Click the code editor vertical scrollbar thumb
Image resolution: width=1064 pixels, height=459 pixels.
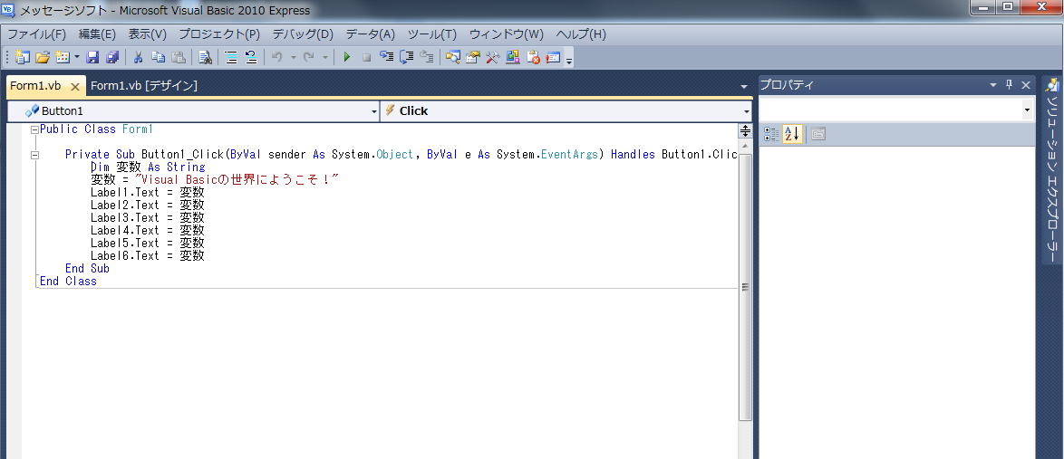pyautogui.click(x=745, y=287)
